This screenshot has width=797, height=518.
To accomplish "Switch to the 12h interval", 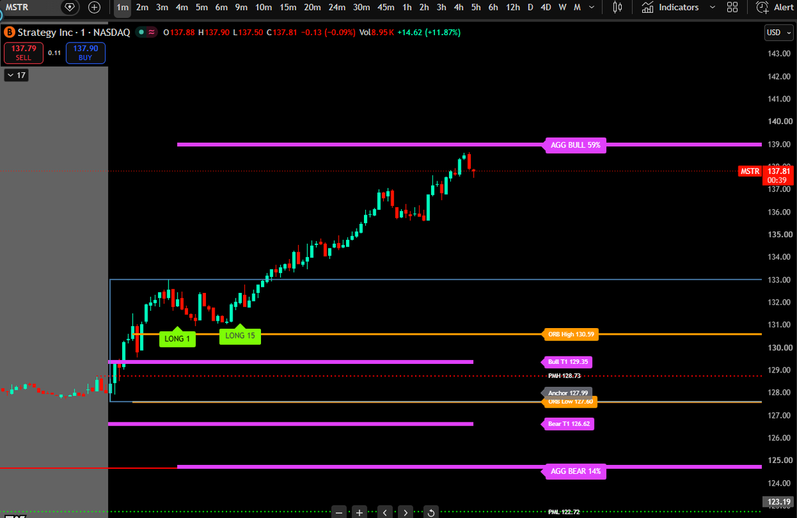I will pyautogui.click(x=513, y=7).
